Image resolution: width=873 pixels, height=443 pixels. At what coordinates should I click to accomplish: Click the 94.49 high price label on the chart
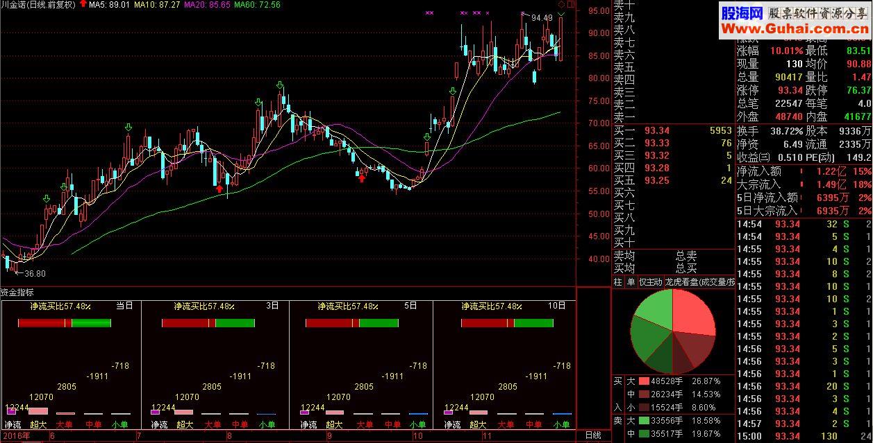pyautogui.click(x=542, y=18)
